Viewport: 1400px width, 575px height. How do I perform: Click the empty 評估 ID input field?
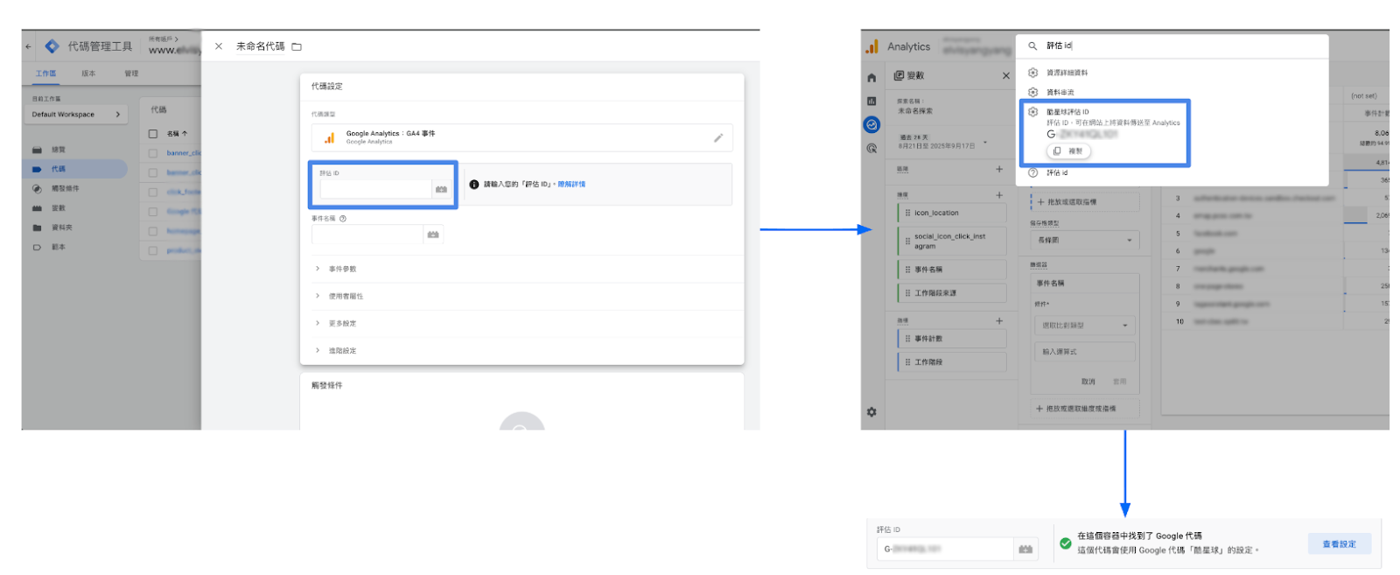(x=375, y=189)
